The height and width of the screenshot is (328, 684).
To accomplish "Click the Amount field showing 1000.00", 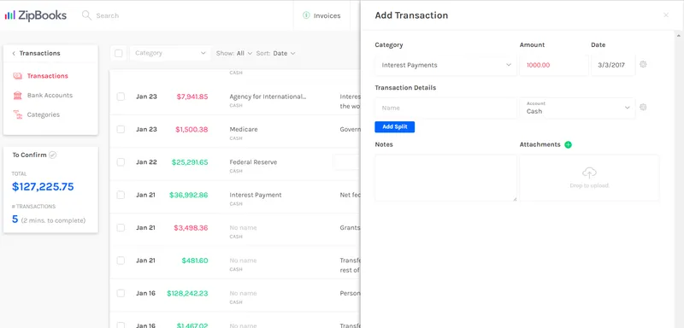I will 553,65.
